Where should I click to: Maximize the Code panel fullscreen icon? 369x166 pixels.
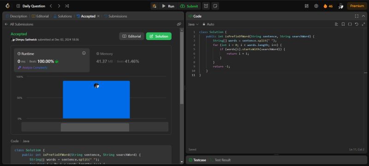tap(357, 16)
